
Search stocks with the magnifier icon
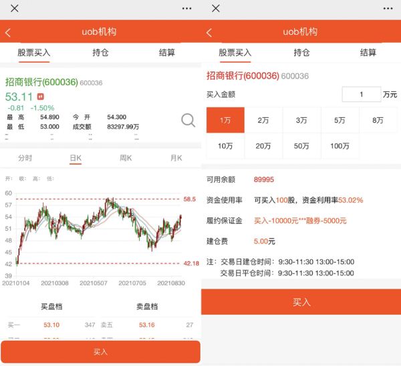tap(188, 120)
